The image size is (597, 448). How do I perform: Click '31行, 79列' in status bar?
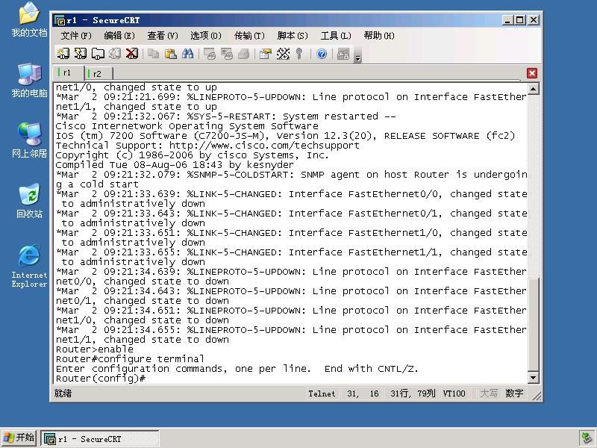[x=413, y=393]
